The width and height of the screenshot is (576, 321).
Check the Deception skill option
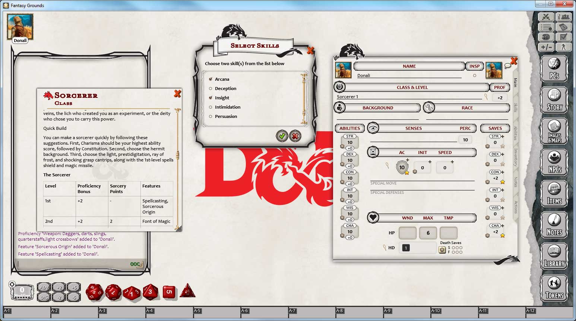pos(211,88)
